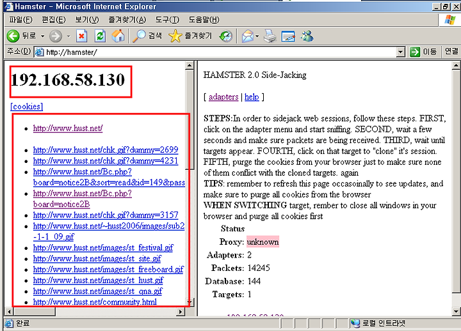Screen dimensions: 461x331
Task: Refresh the page with green arrows icon
Action: 101,36
